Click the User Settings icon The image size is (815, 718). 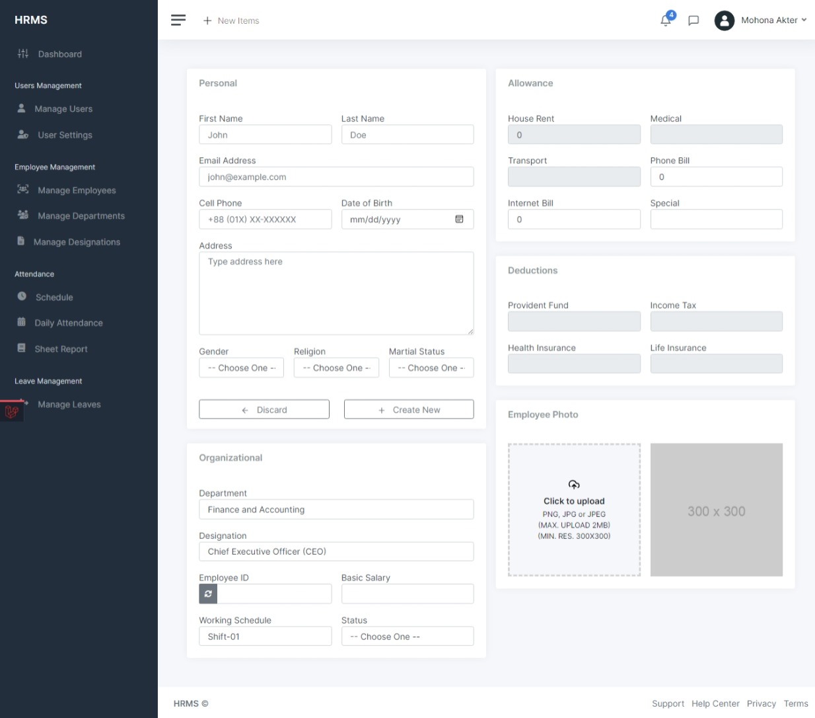pyautogui.click(x=22, y=134)
